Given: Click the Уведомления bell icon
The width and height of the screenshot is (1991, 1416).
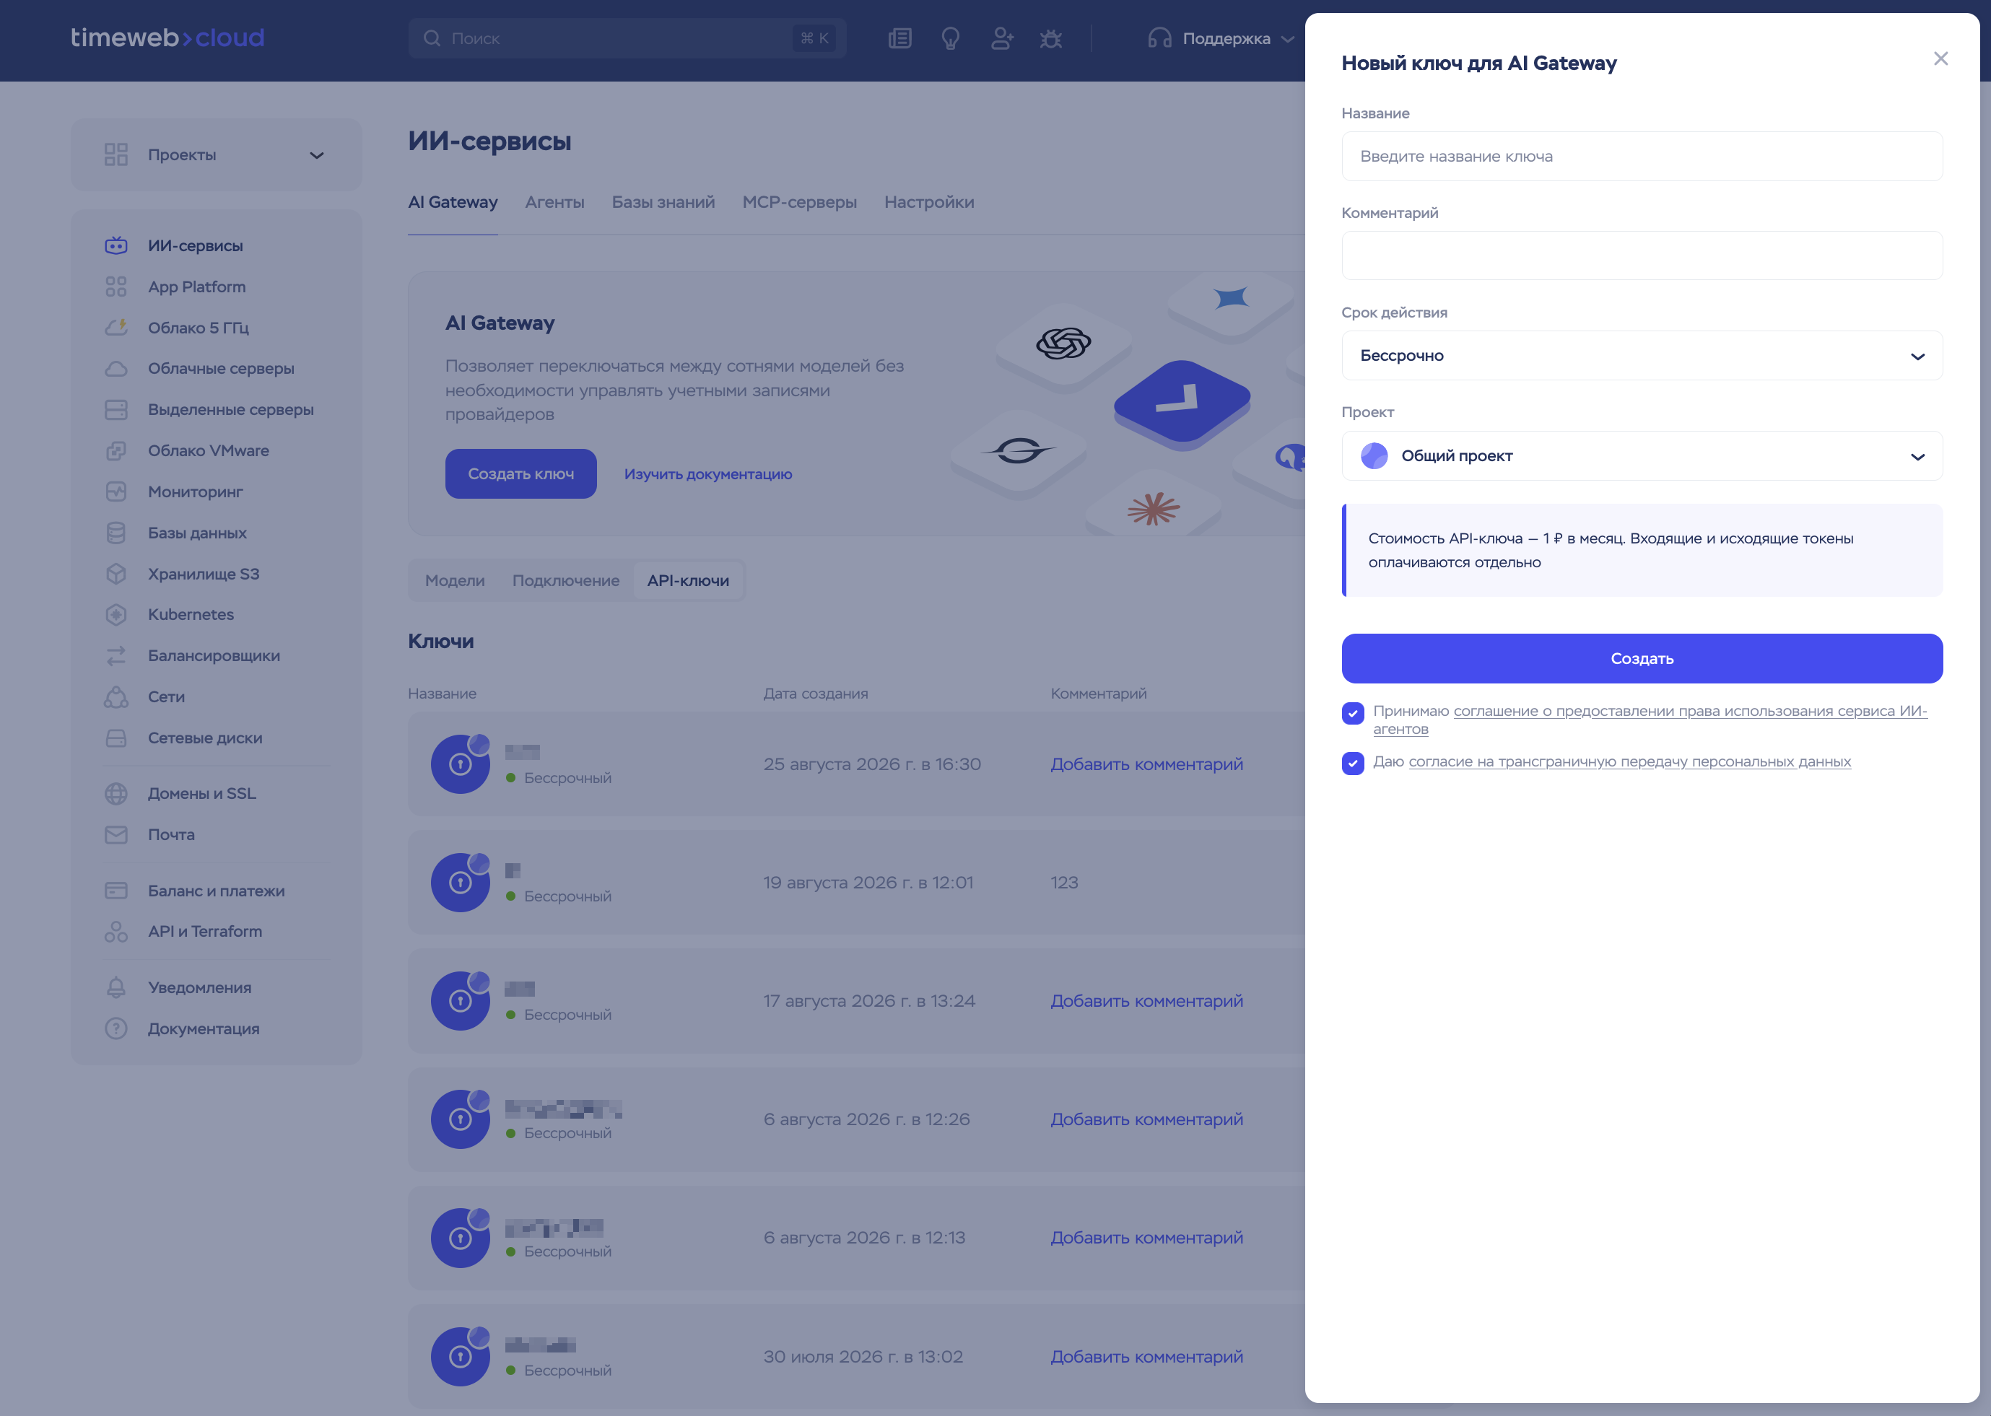Looking at the screenshot, I should click(116, 988).
